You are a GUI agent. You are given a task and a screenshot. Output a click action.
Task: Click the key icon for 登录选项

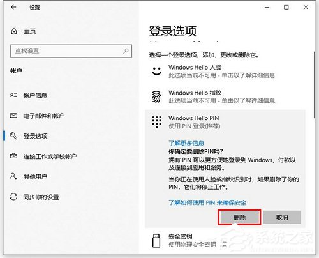tap(13, 136)
